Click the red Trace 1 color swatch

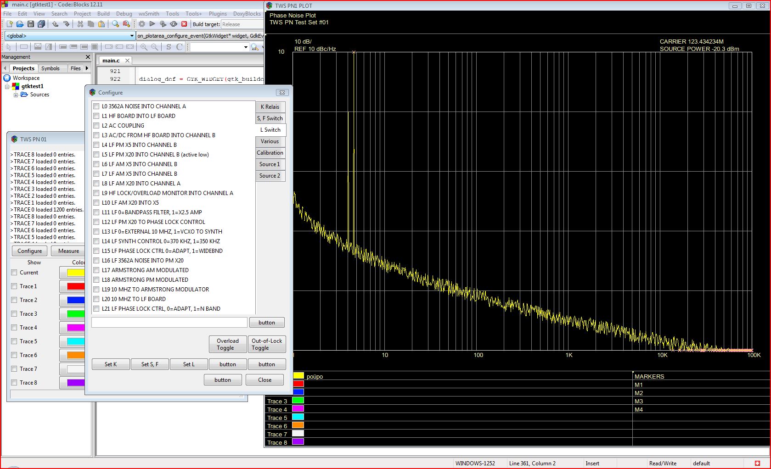[x=76, y=286]
